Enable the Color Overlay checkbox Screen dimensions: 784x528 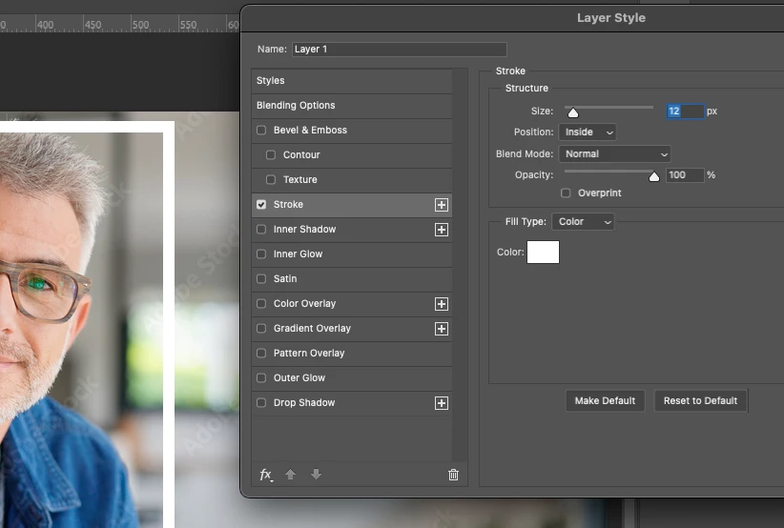click(261, 304)
